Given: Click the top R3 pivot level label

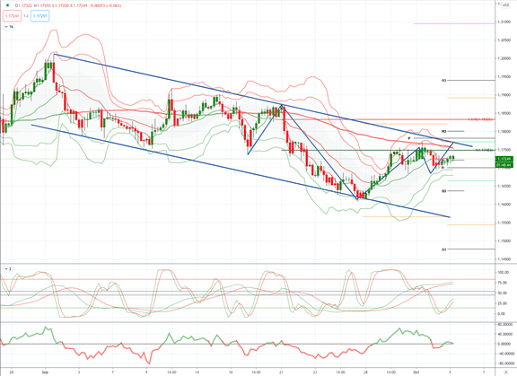Looking at the screenshot, I should 443,80.
